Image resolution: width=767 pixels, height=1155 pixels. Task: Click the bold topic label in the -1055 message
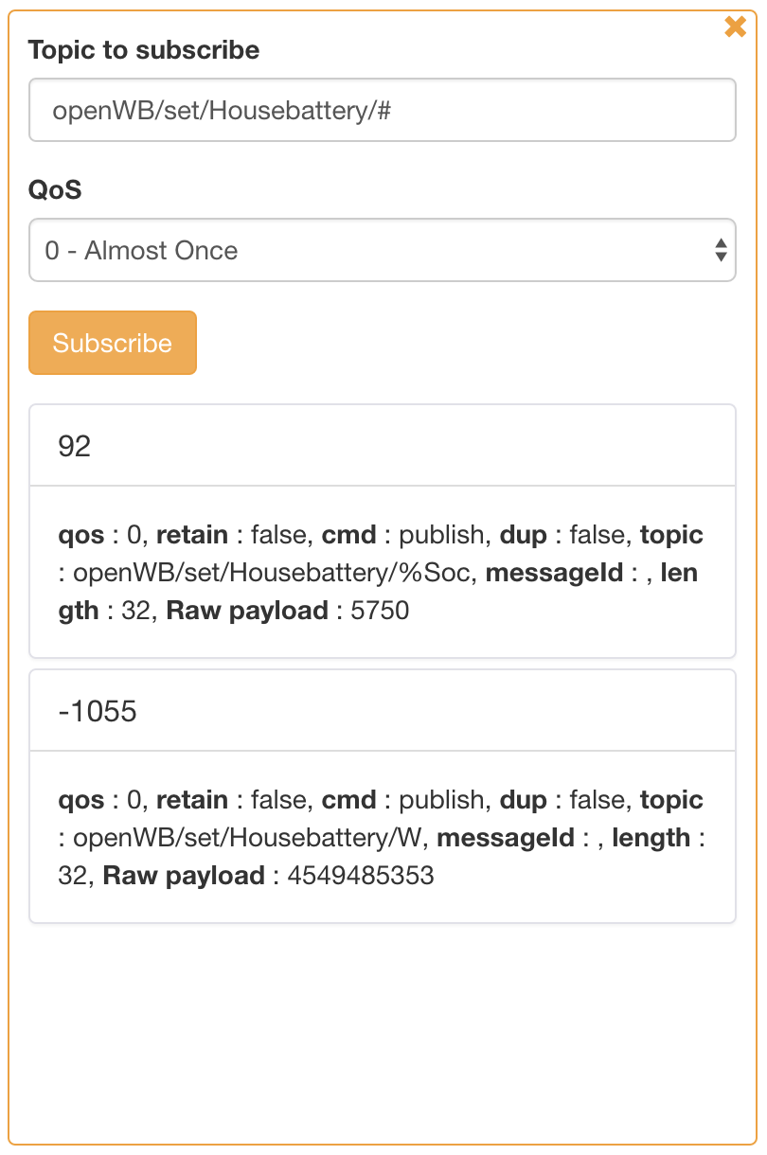pyautogui.click(x=671, y=800)
